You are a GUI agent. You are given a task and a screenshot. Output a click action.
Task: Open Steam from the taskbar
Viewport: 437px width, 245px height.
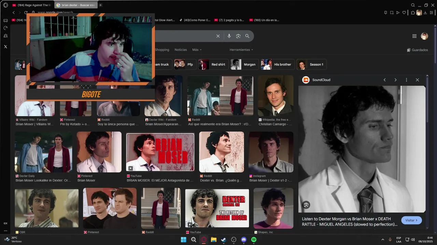(224, 240)
